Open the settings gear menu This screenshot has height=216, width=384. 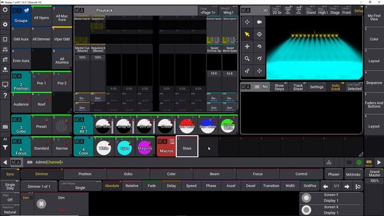click(x=5, y=25)
